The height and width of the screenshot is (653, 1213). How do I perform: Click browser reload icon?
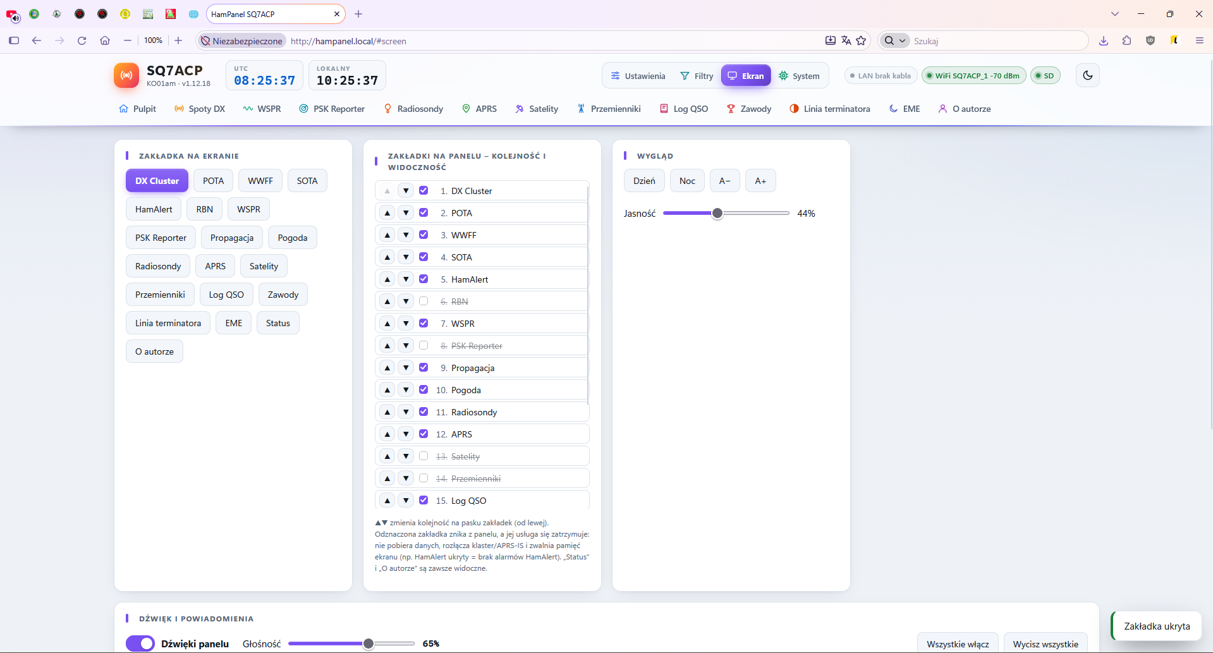82,40
